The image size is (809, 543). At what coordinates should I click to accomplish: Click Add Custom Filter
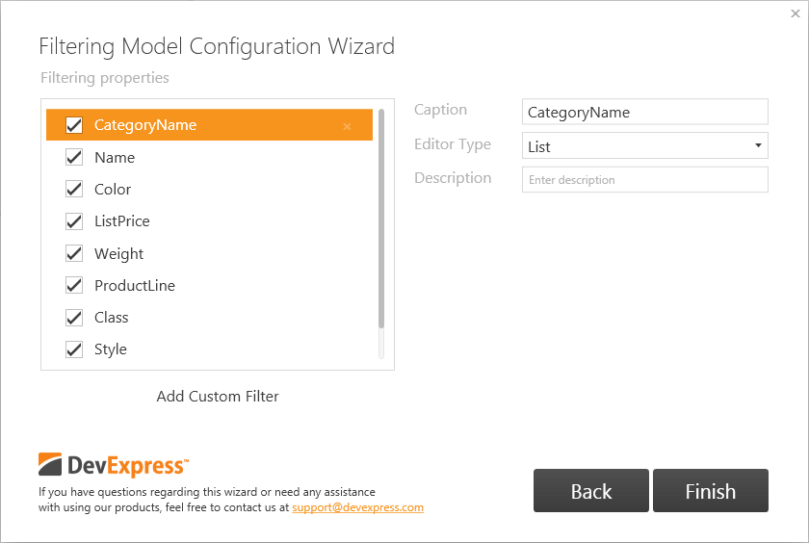tap(218, 397)
